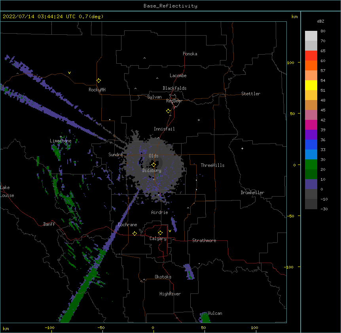Select the Didsbury label
341x333 pixels.
[x=152, y=170]
